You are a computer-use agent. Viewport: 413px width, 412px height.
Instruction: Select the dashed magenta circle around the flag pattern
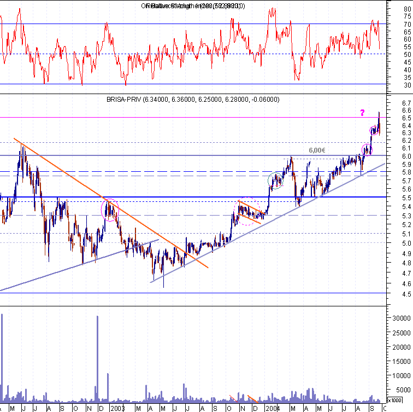247,211
